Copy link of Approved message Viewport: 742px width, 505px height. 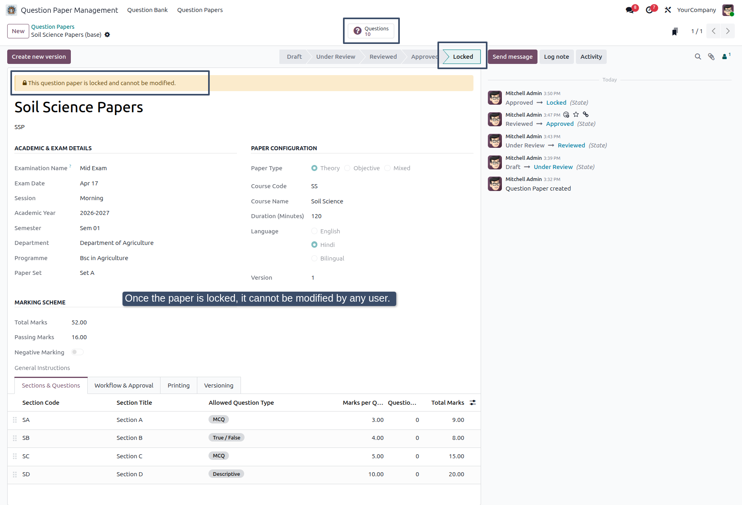point(586,115)
